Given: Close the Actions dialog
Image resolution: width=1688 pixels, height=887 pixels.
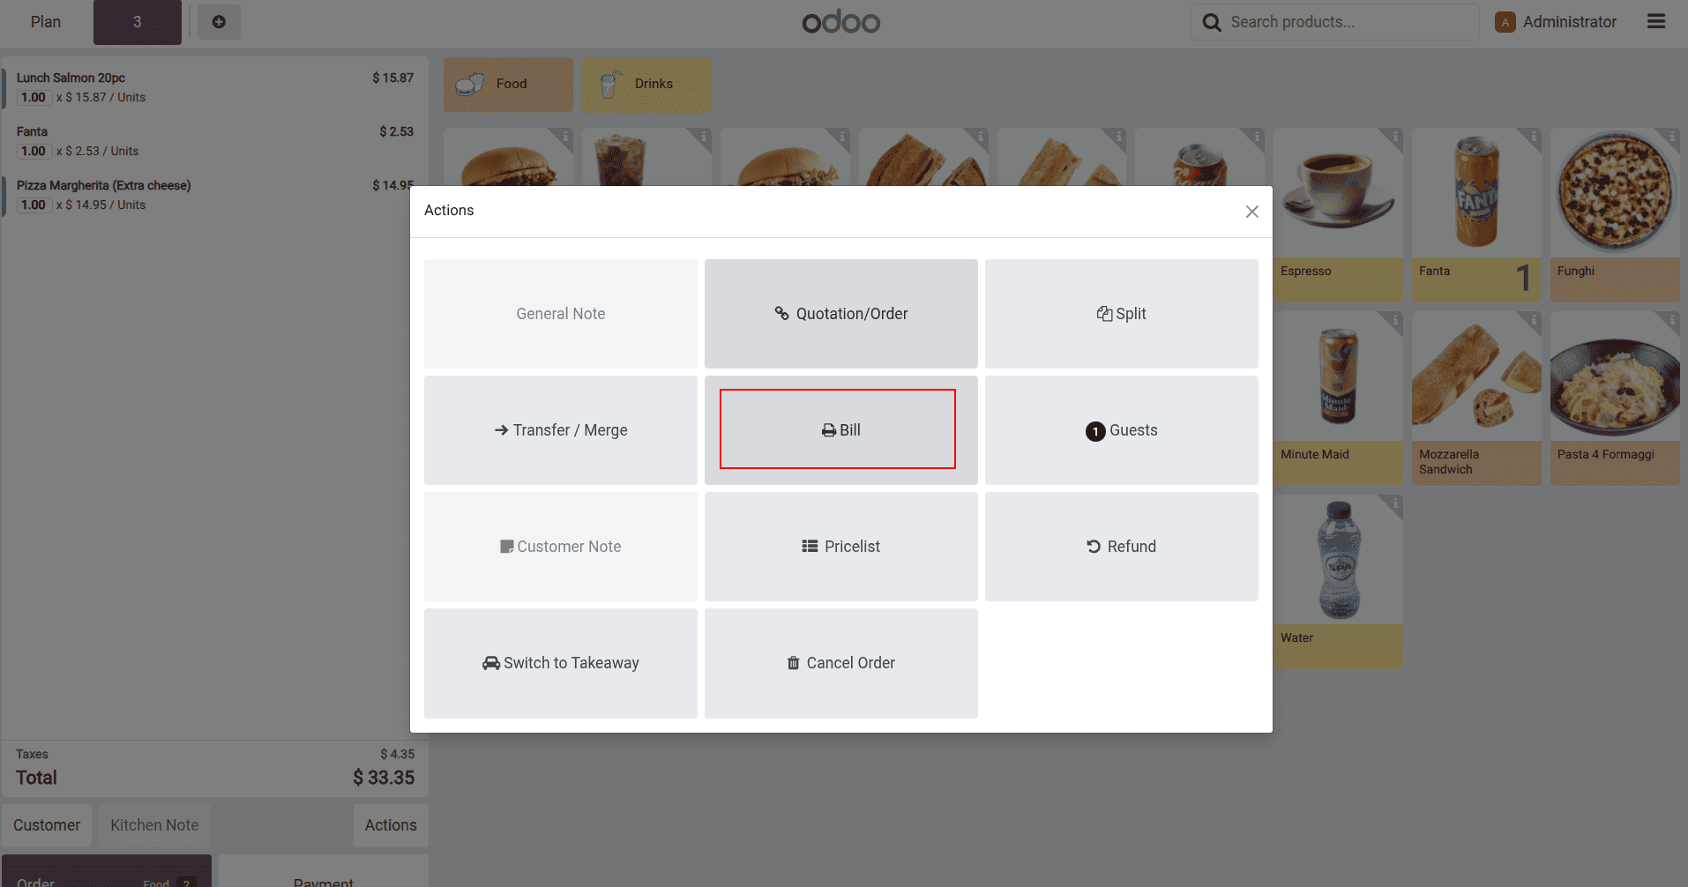Looking at the screenshot, I should click(x=1251, y=212).
